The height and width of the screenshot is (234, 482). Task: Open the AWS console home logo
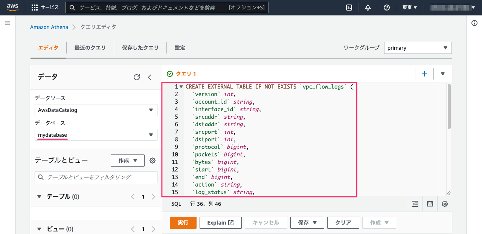pyautogui.click(x=12, y=8)
